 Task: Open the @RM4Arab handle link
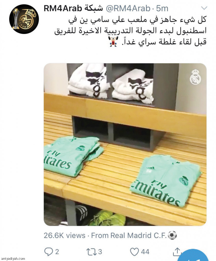(128, 8)
